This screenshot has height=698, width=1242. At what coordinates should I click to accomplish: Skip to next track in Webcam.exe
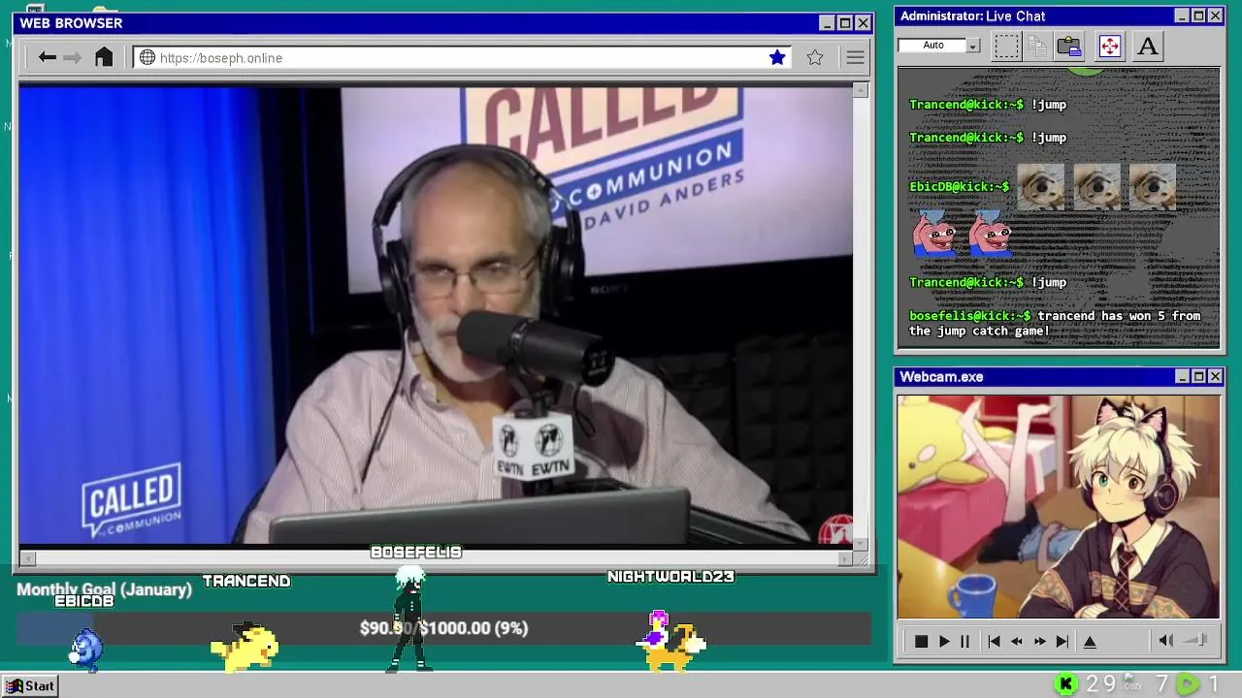tap(1062, 641)
